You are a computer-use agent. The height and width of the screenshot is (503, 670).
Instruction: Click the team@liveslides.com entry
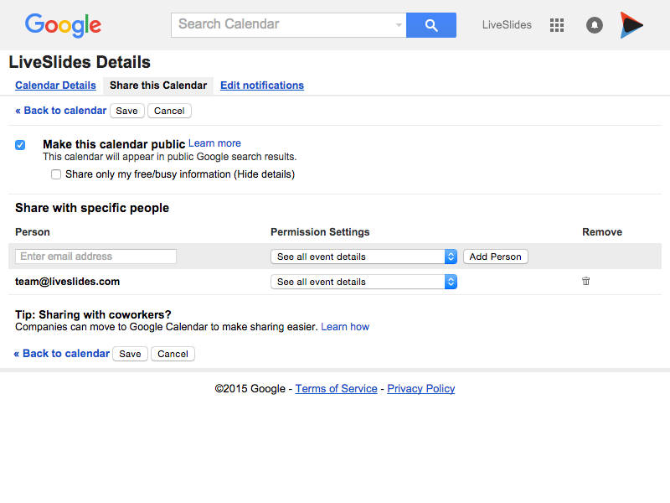pos(68,282)
